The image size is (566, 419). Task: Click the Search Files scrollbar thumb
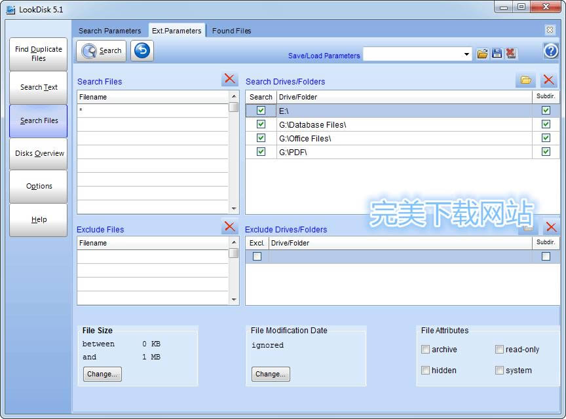point(234,107)
